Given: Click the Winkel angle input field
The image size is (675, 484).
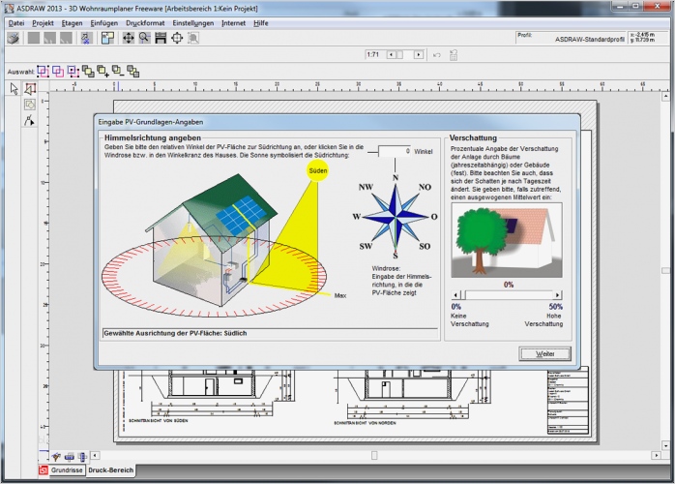Looking at the screenshot, I should tap(394, 152).
